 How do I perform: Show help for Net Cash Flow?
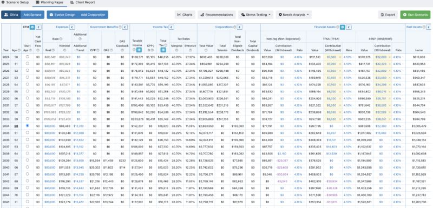(38, 50)
